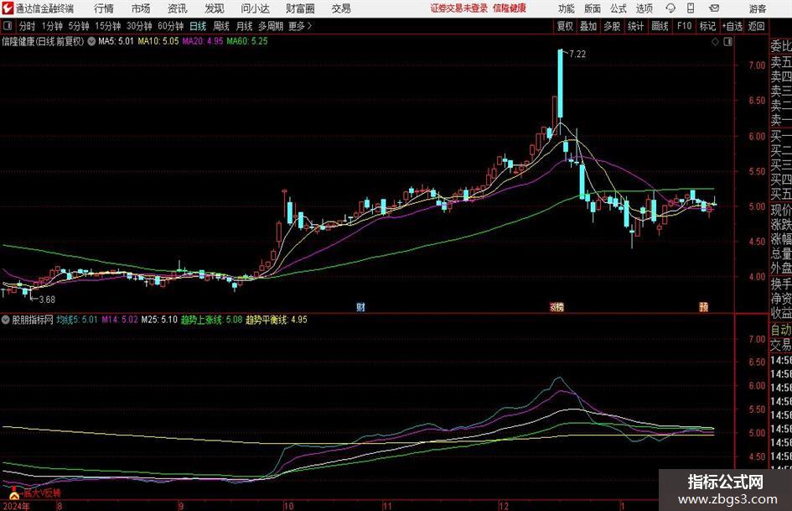792x511 pixels.
Task: Open the 交易 menu
Action: (x=341, y=8)
